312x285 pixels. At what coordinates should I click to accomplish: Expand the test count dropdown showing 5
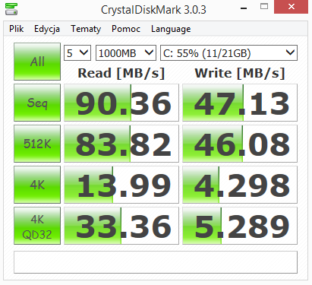pyautogui.click(x=77, y=53)
